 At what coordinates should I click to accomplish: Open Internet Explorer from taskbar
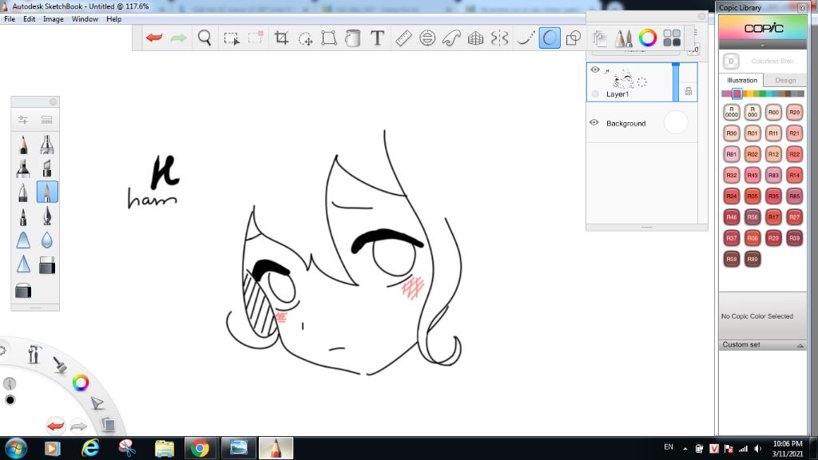click(90, 448)
